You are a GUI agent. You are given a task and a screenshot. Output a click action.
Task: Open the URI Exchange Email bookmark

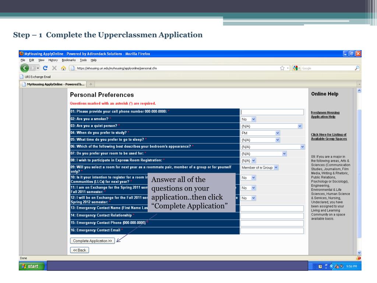pyautogui.click(x=35, y=77)
